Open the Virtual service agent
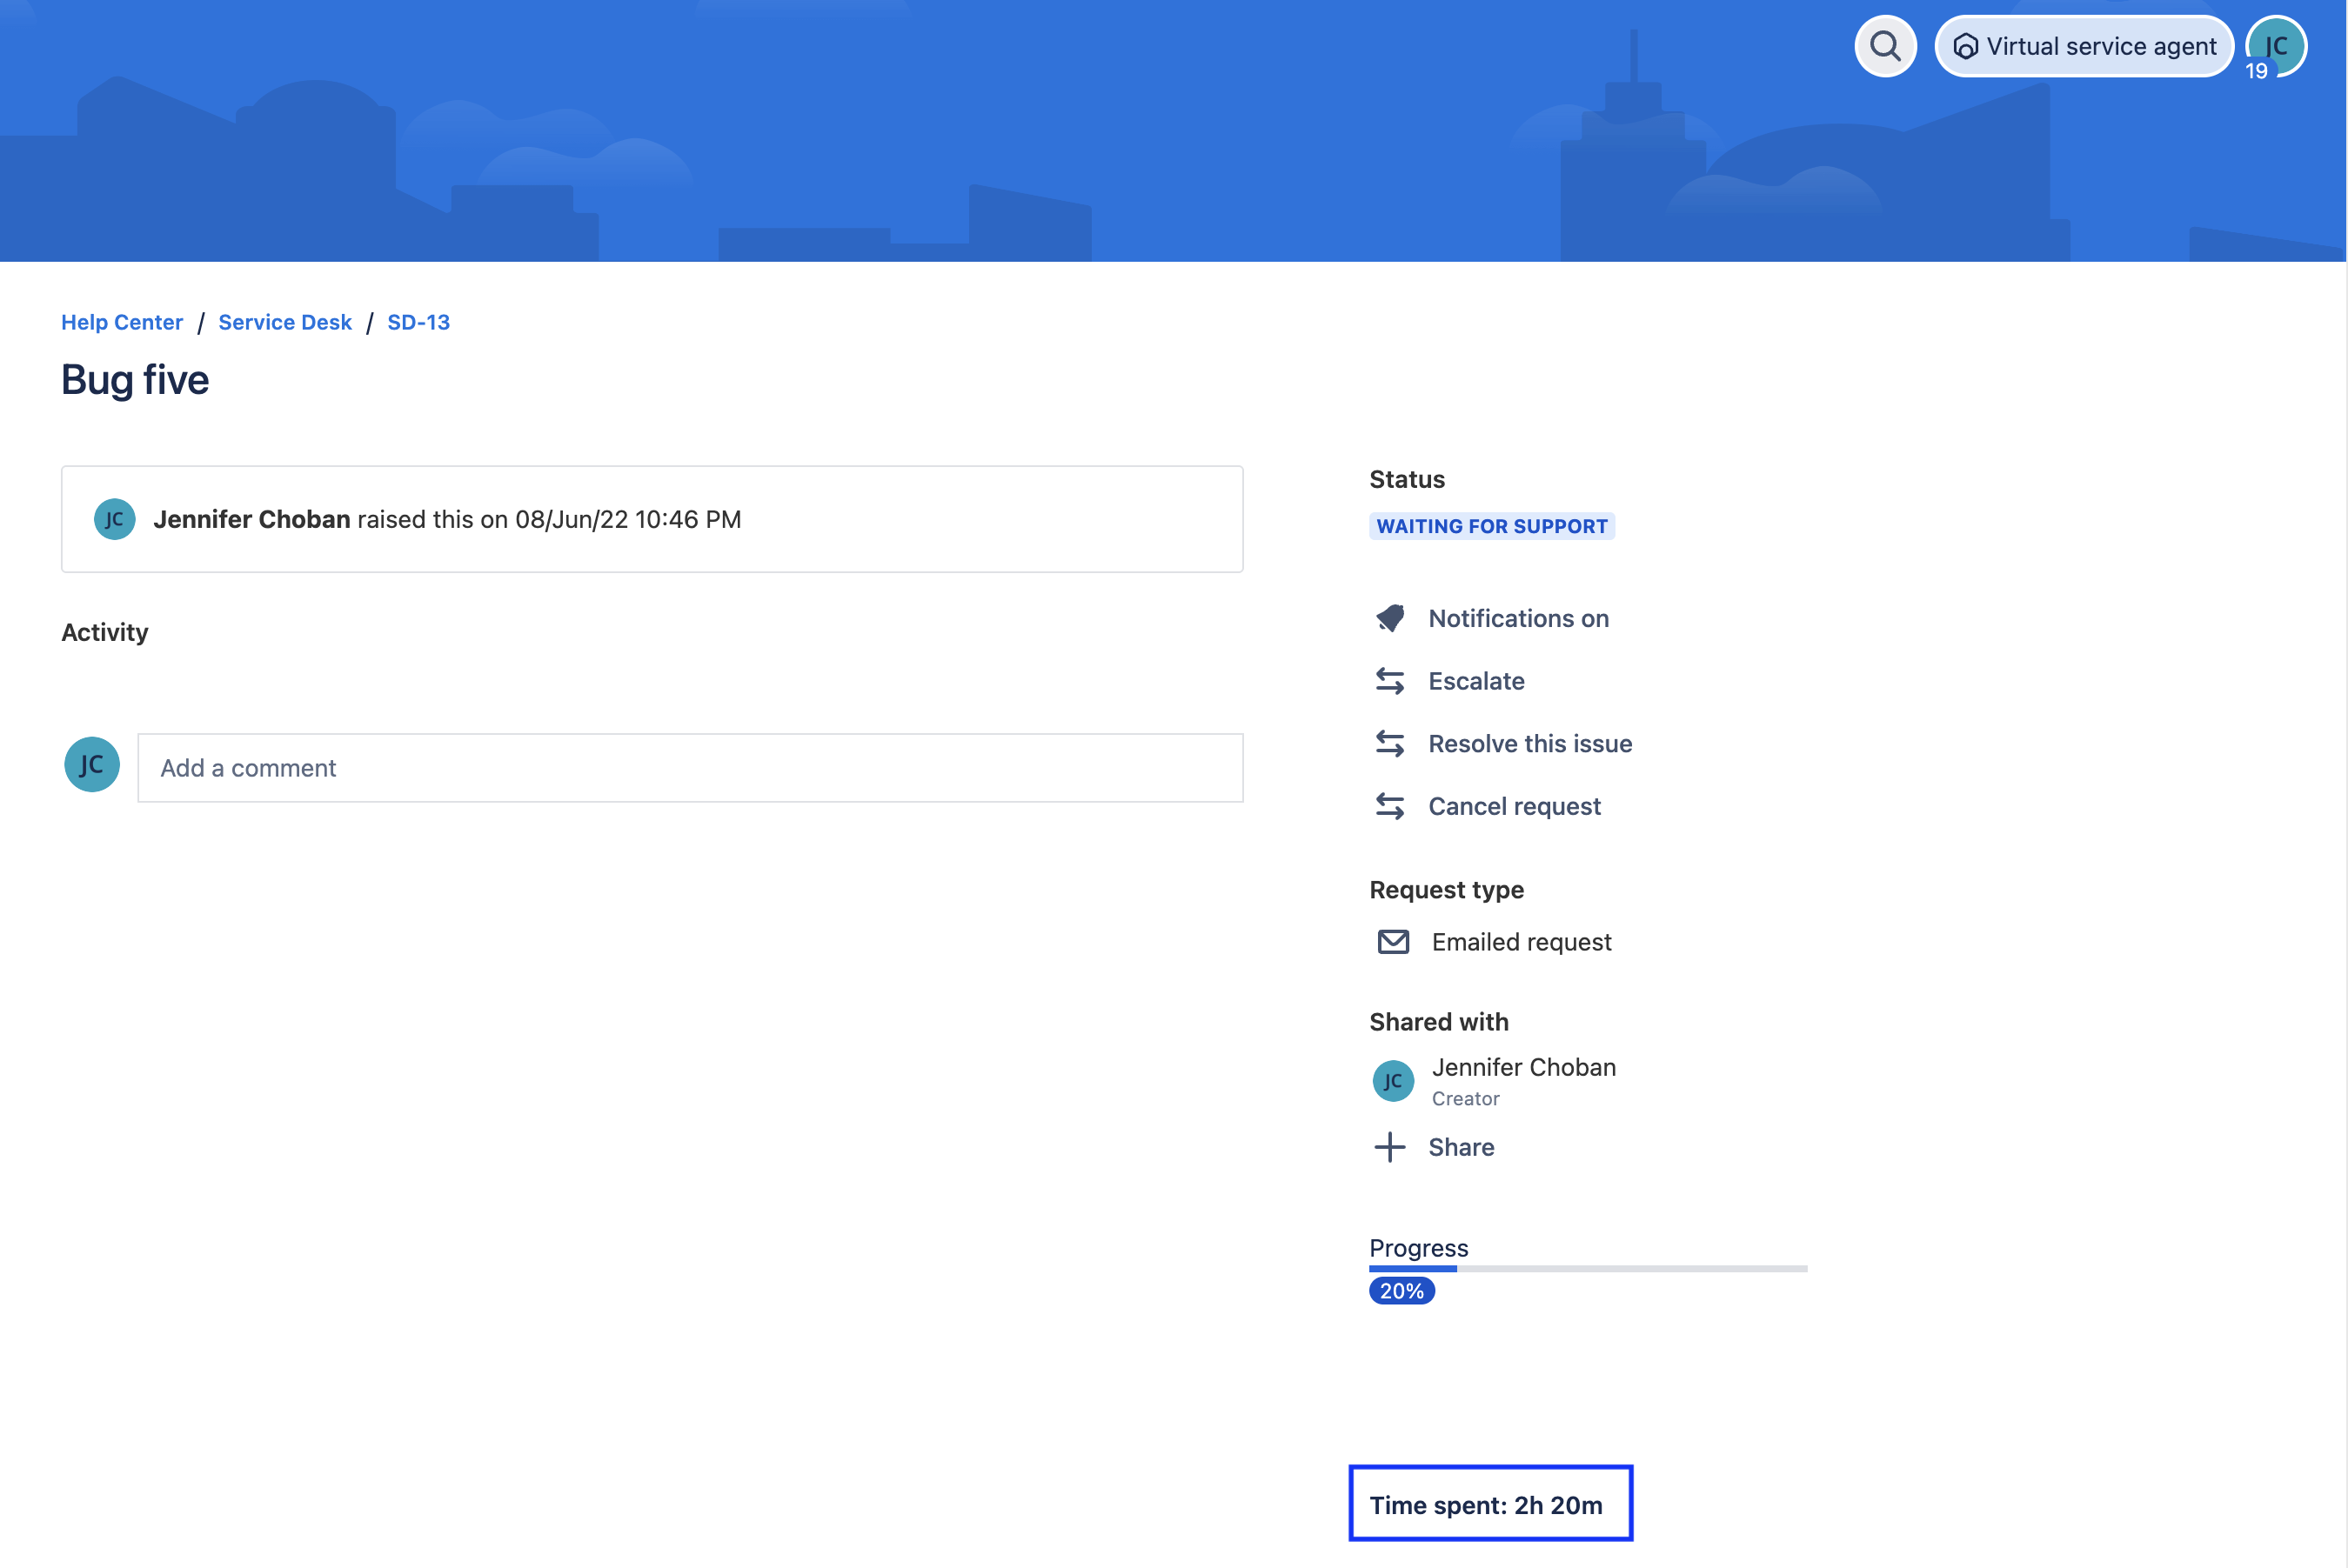This screenshot has height=1568, width=2348. 2084,46
